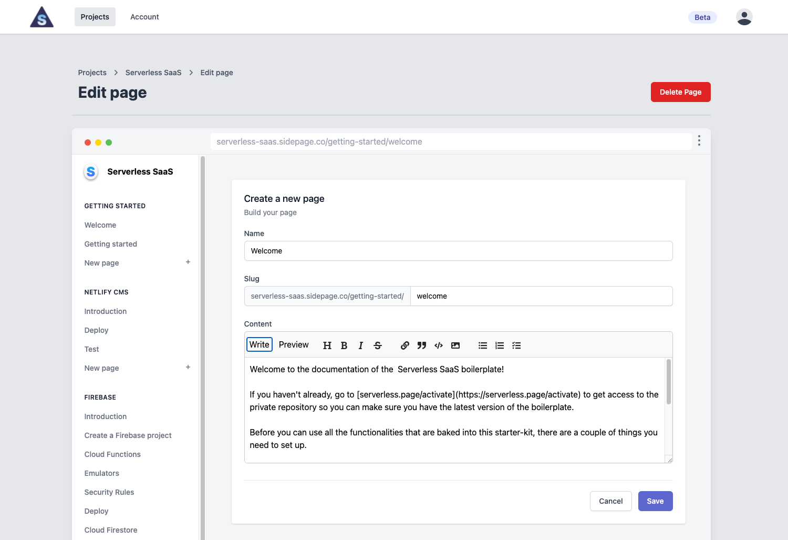Screen dimensions: 788x540
Task: Open Deploy under Firebase
Action: coord(97,511)
